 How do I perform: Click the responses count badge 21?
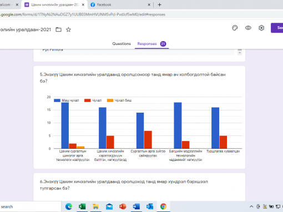[163, 44]
